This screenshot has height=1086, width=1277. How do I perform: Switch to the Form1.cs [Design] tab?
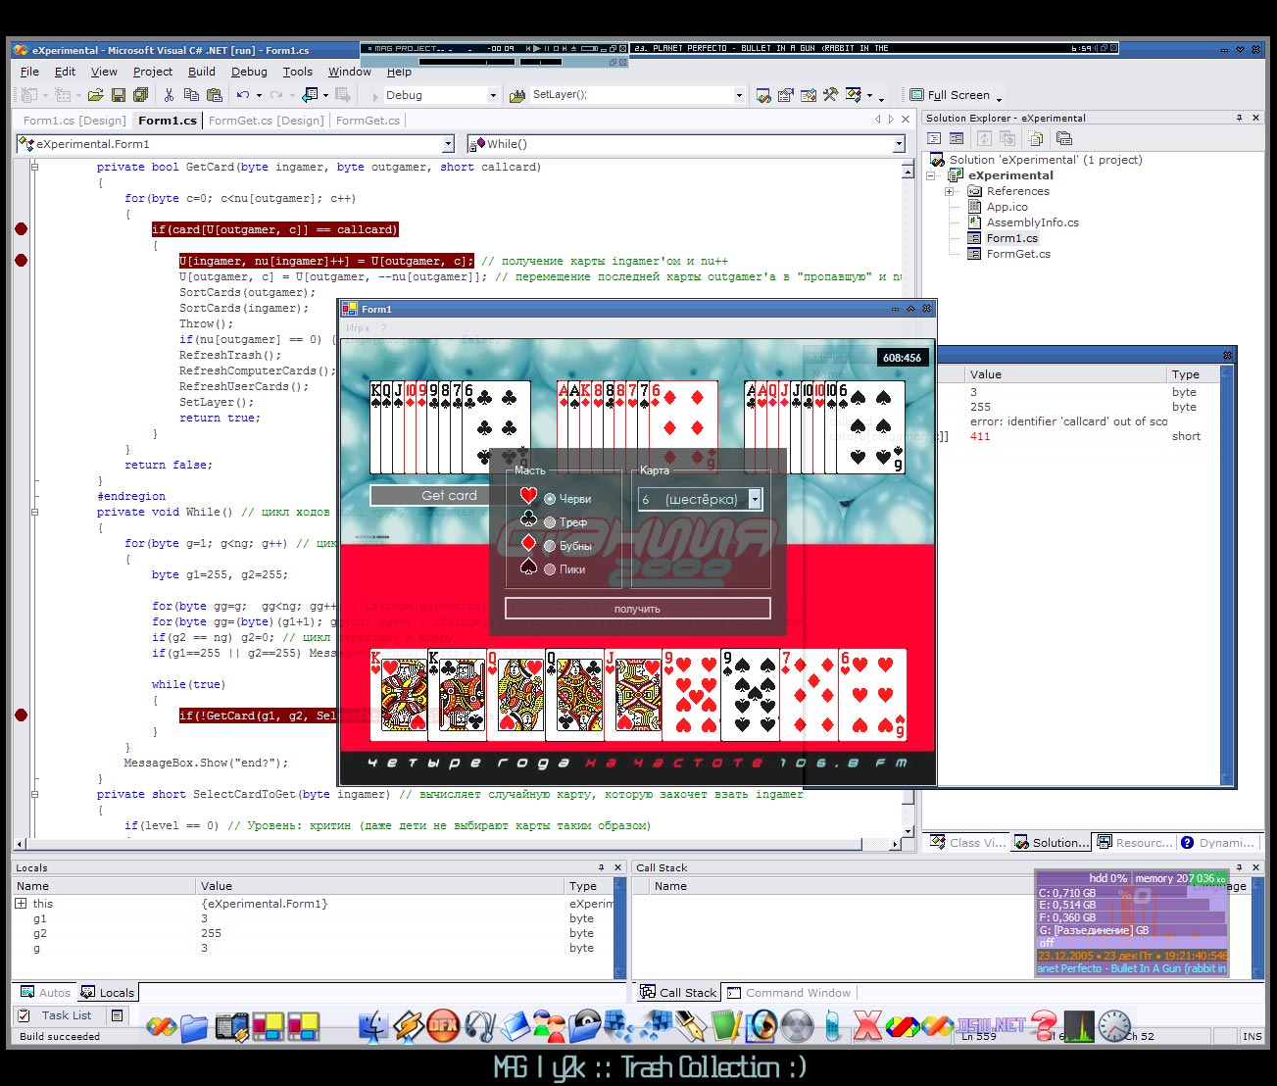(x=74, y=121)
